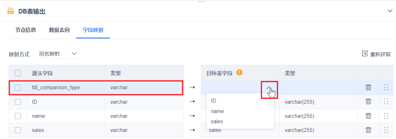Choose ID from the target field list

pyautogui.click(x=214, y=100)
